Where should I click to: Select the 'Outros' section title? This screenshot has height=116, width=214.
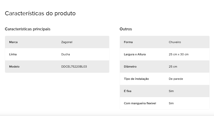pos(126,29)
